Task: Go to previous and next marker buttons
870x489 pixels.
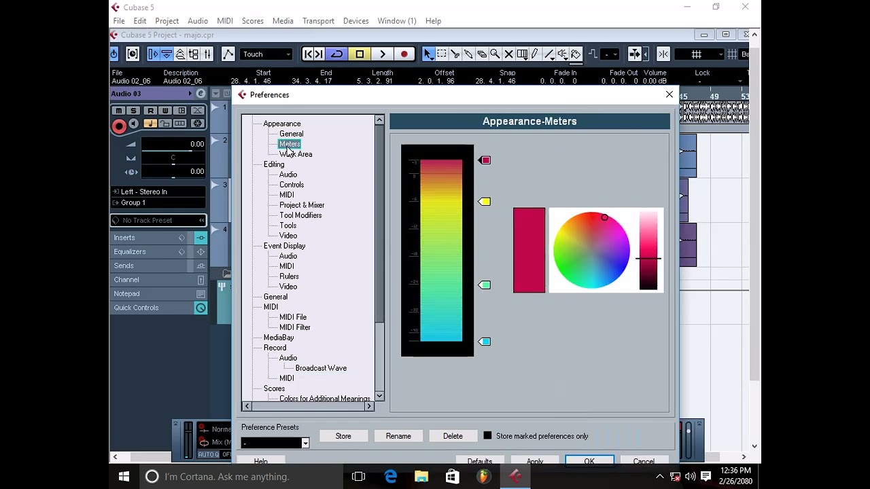Action: click(x=313, y=54)
